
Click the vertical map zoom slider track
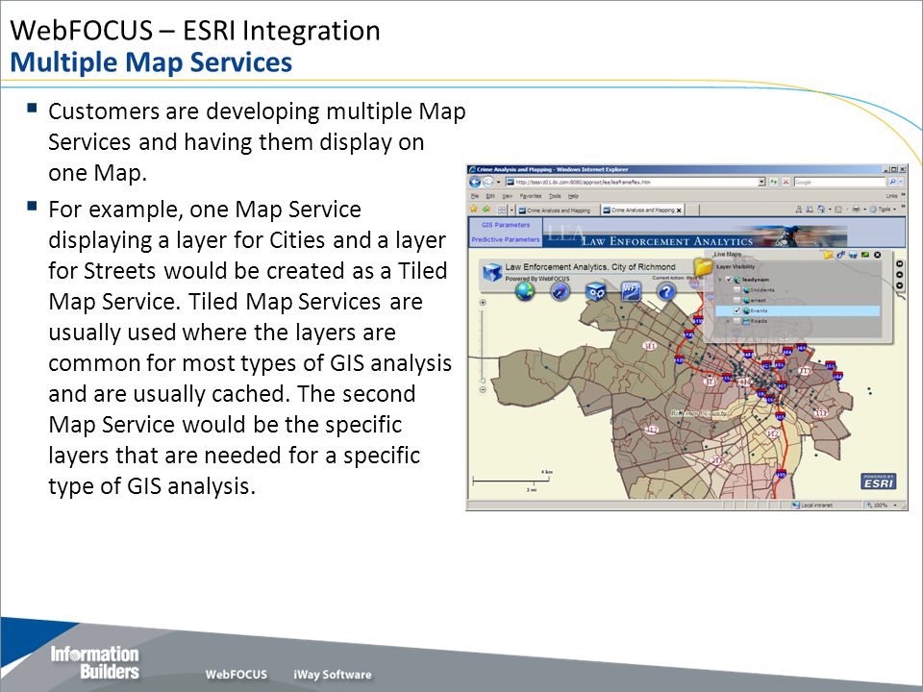pos(483,346)
